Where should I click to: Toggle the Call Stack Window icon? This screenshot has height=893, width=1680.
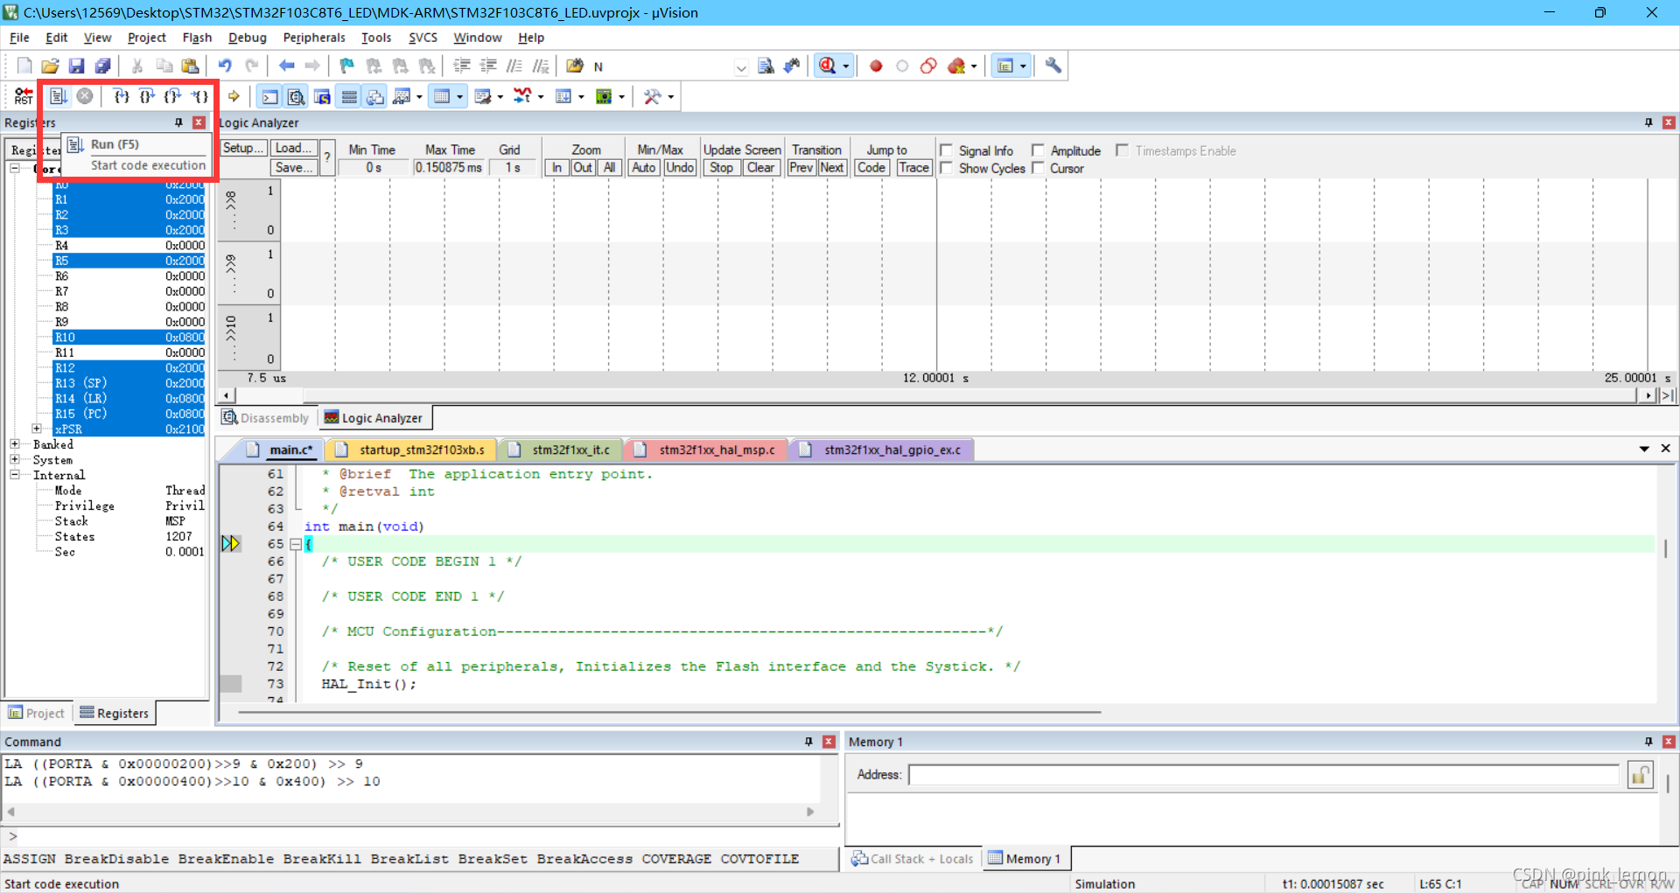point(375,96)
